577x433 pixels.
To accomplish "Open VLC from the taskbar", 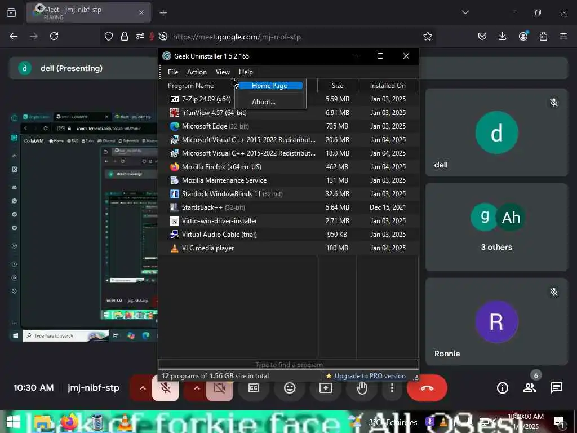I will pos(125,422).
